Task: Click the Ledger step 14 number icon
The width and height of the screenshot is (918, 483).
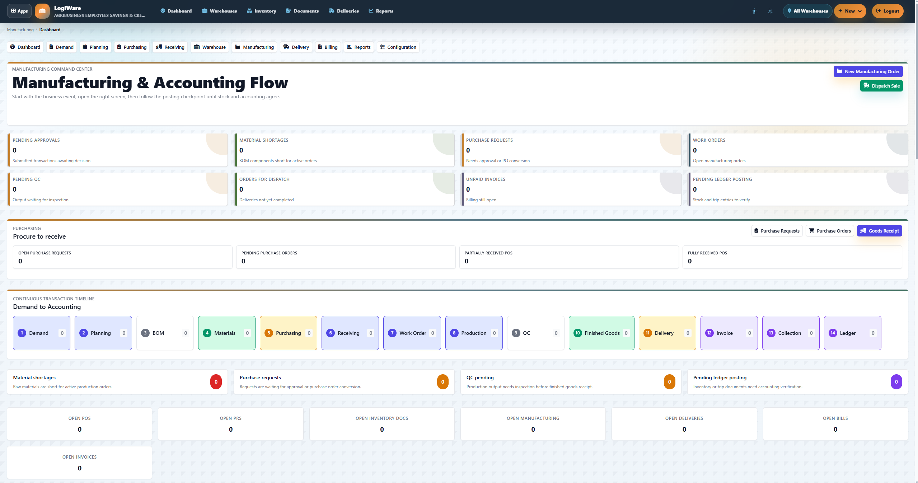Action: point(833,333)
